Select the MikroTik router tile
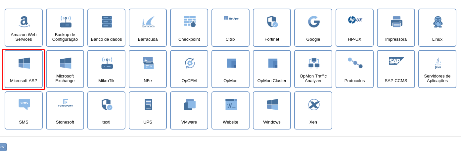Screen dimensions: 461x156 click(106, 69)
